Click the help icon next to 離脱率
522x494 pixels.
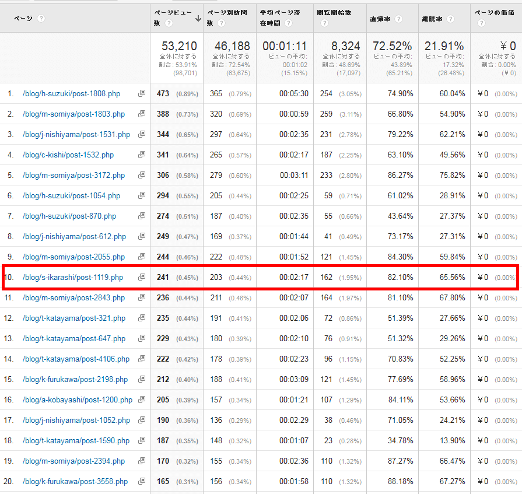click(451, 19)
